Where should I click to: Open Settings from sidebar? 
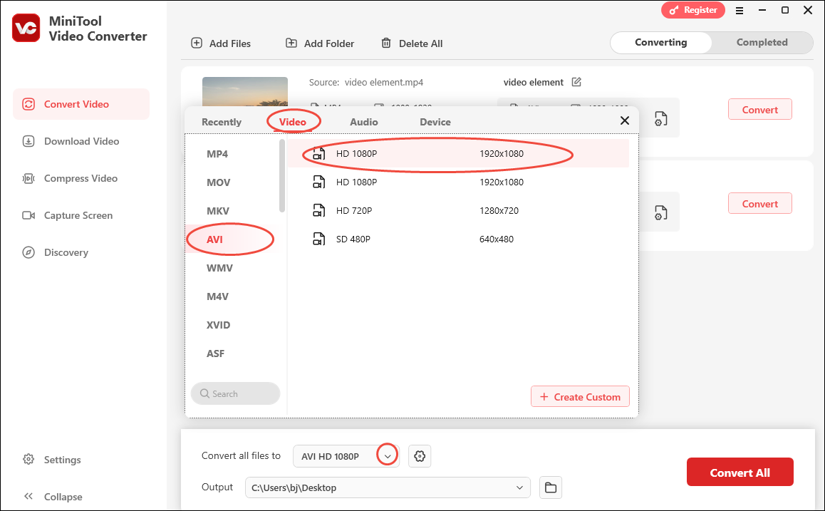pos(51,460)
